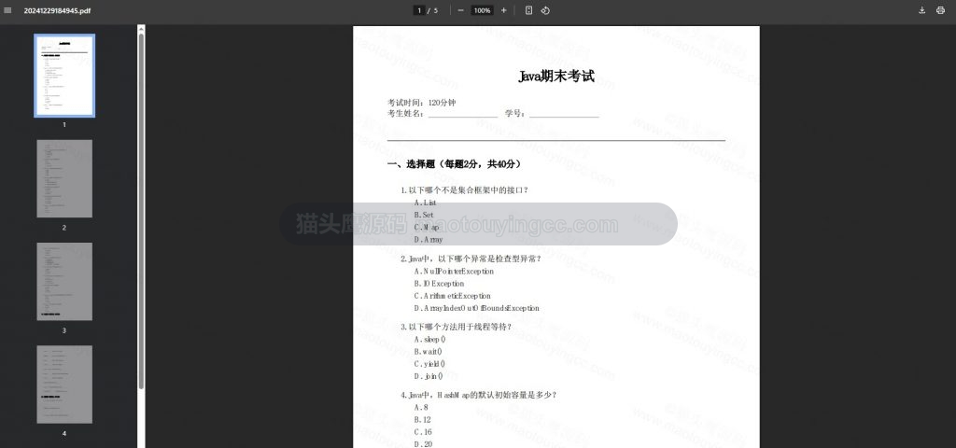This screenshot has width=956, height=448.
Task: Go to page 4 thumbnail
Action: [x=64, y=385]
